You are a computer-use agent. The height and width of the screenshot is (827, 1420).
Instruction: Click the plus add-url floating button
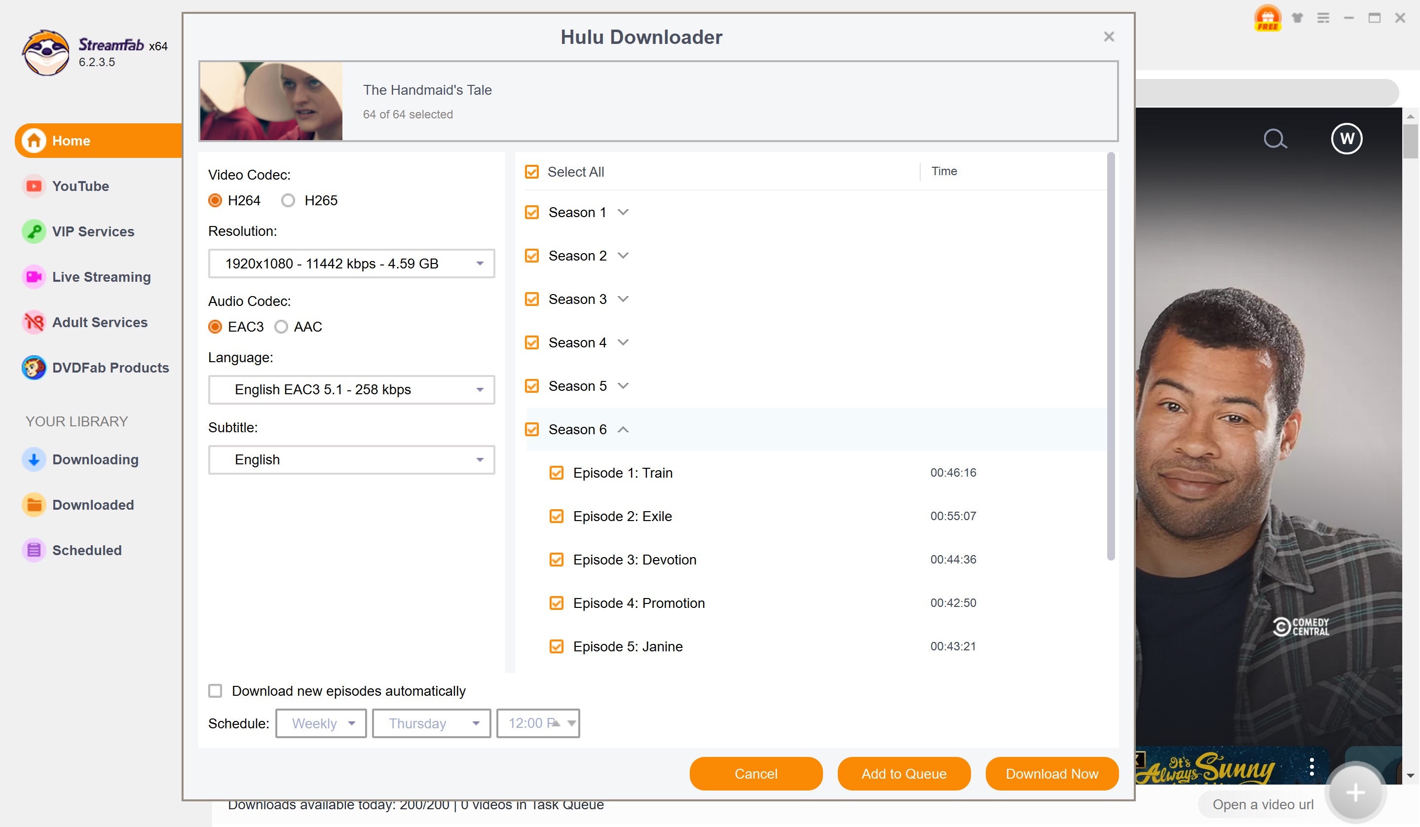coord(1355,792)
